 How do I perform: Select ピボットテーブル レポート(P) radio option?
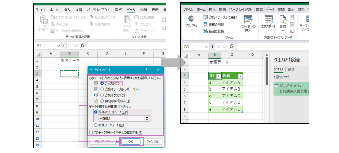click(x=102, y=89)
